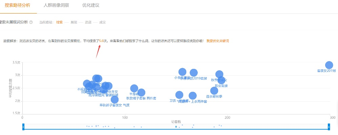Click the 我要优化关键词 link
Viewport: 338px width, 135px height.
tap(218, 41)
